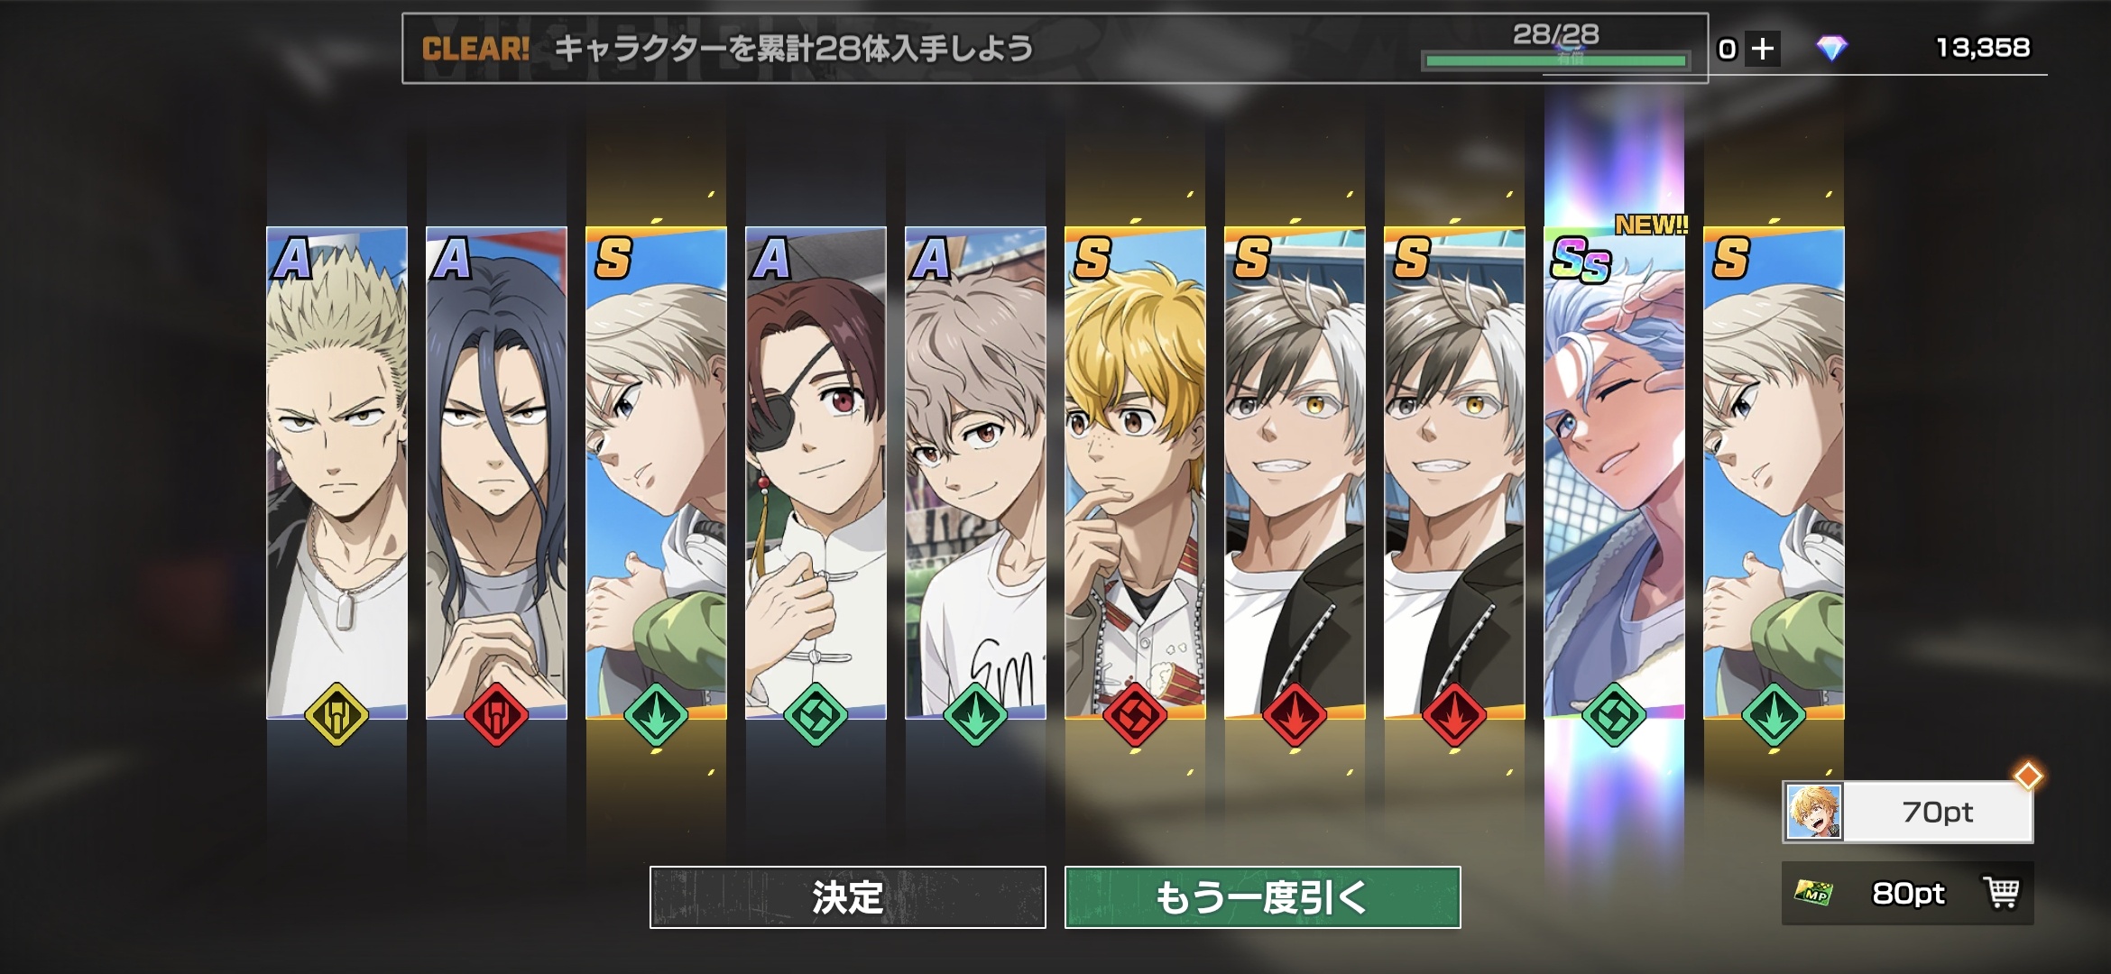Tap the green emblem on the Ss rainbow card
The image size is (2111, 974).
(x=1614, y=715)
